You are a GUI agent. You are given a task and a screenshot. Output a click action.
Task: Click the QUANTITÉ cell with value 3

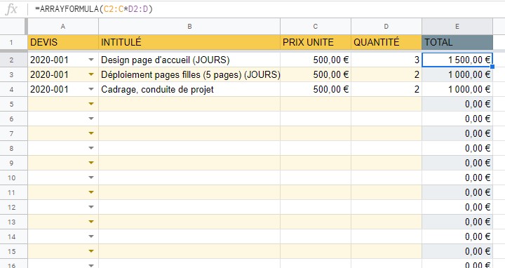click(386, 60)
